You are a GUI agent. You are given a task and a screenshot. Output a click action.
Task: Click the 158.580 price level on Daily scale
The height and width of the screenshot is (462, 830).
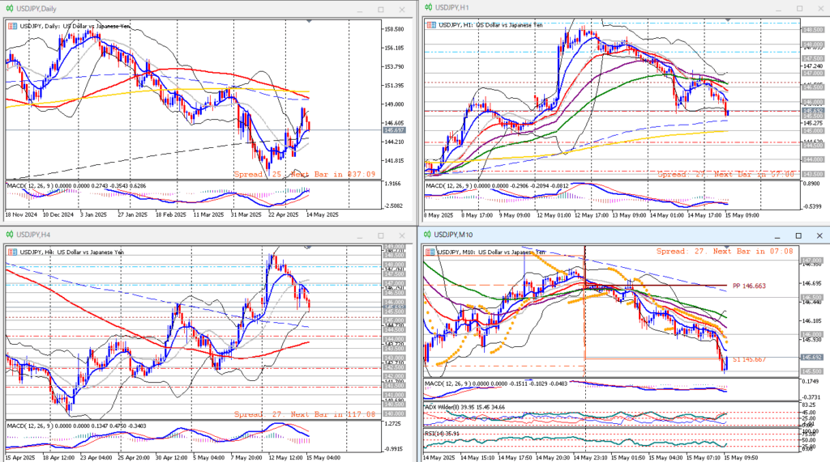tap(395, 30)
